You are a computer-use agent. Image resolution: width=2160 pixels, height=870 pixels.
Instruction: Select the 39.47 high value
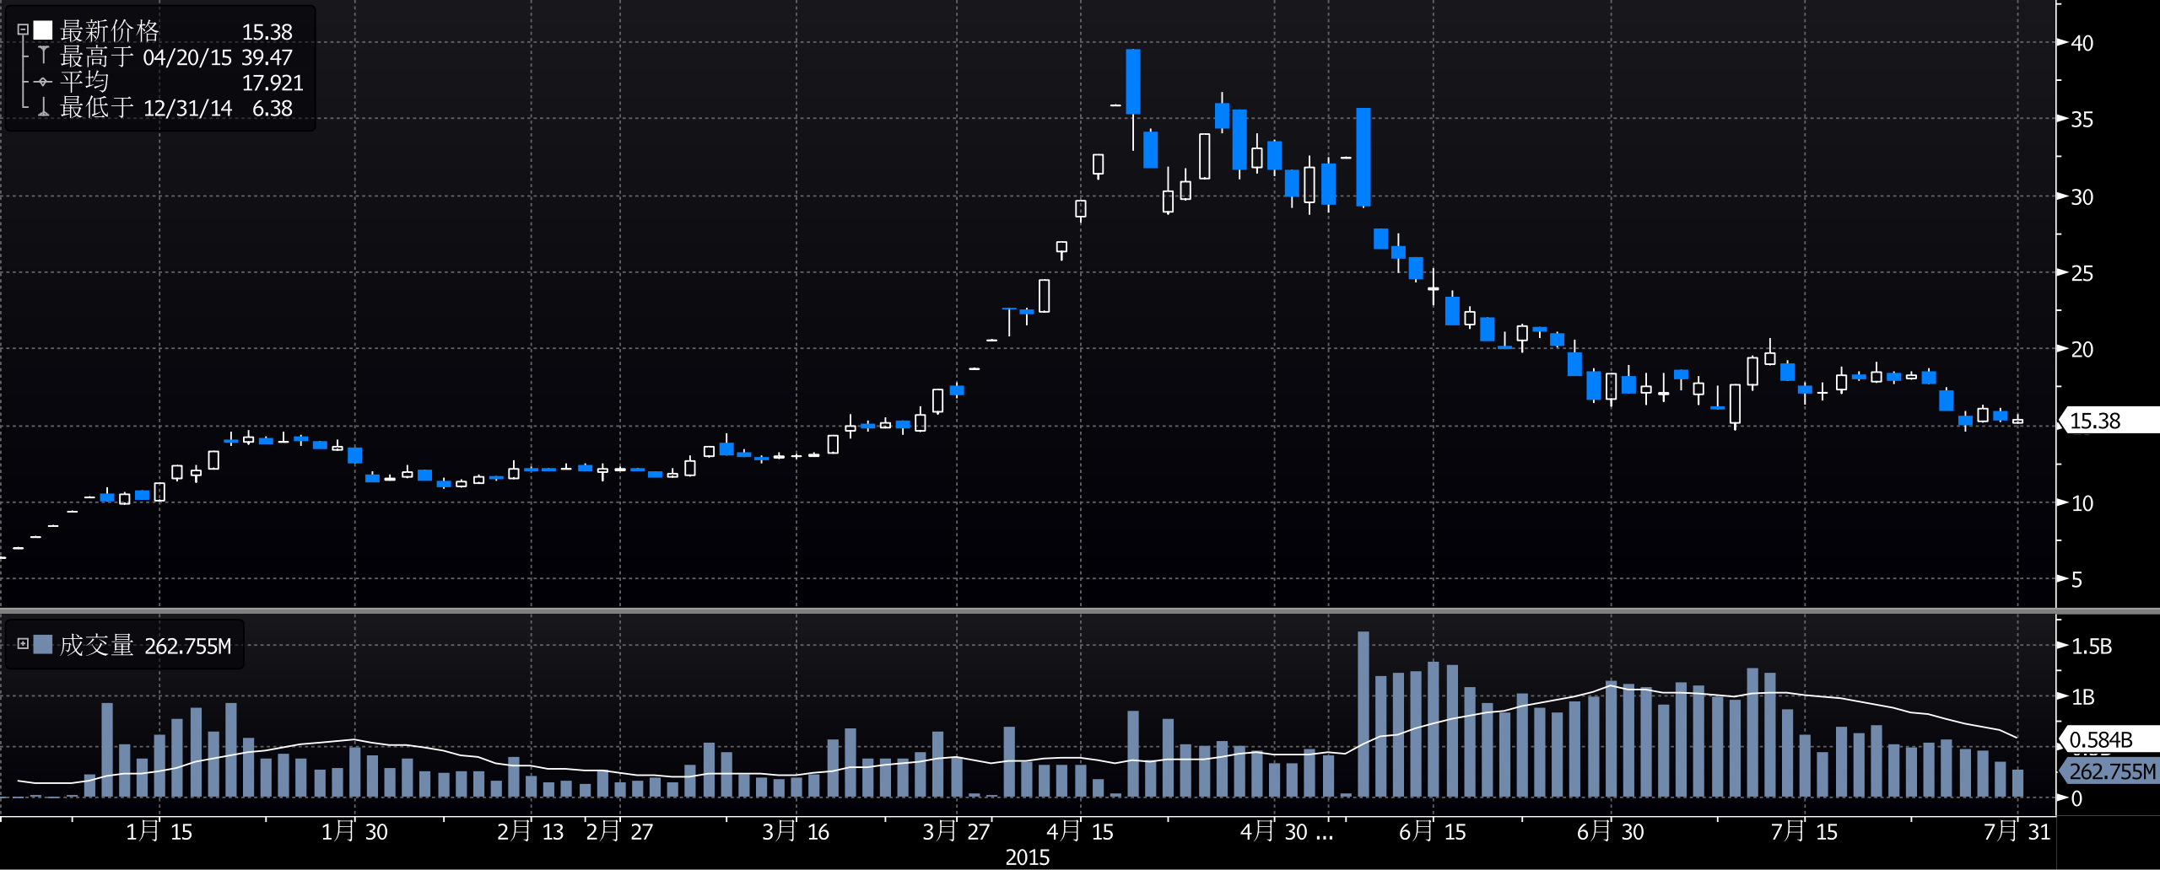click(267, 57)
